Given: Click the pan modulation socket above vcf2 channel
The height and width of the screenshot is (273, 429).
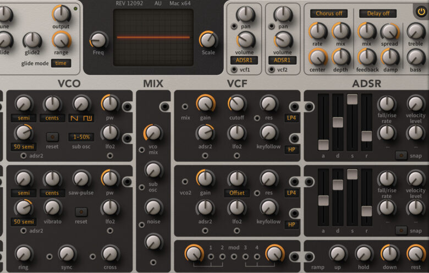Looking at the screenshot, I should coord(271,26).
